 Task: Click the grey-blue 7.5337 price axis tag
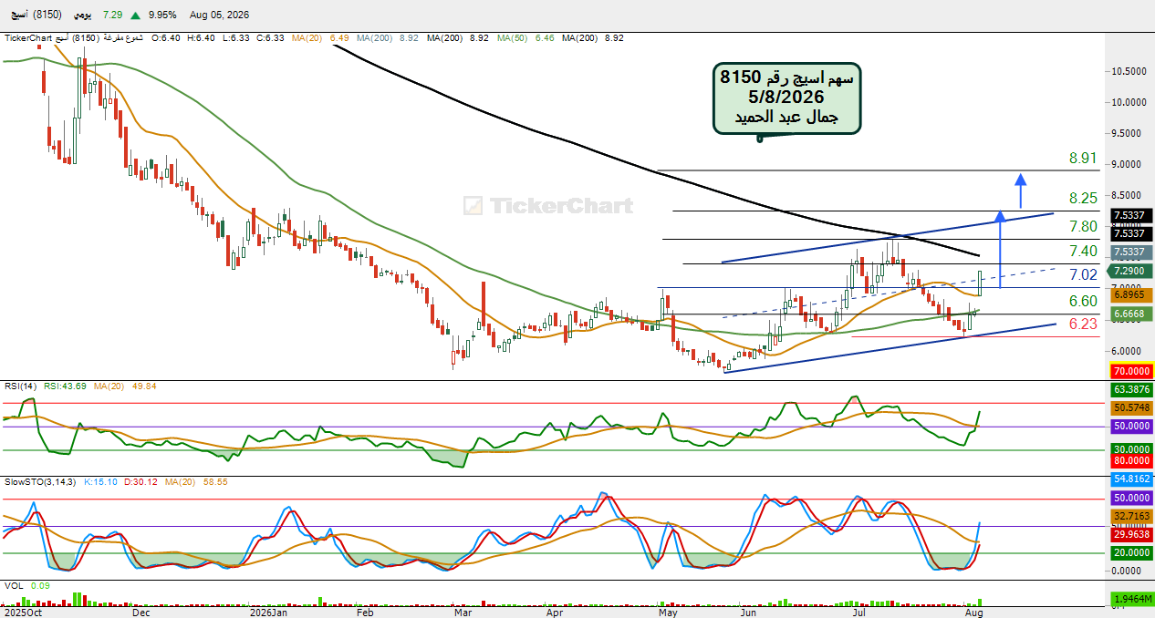1131,252
